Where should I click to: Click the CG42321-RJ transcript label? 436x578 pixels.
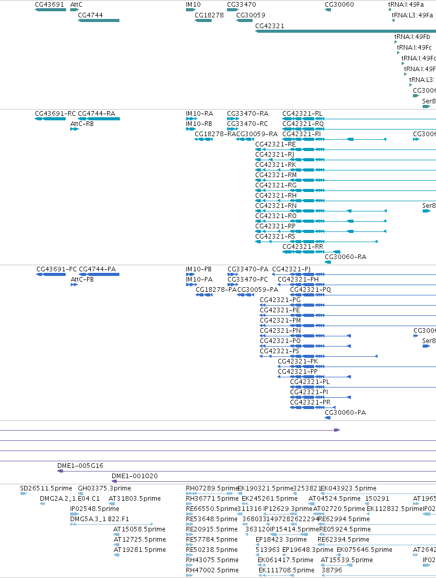click(x=275, y=155)
